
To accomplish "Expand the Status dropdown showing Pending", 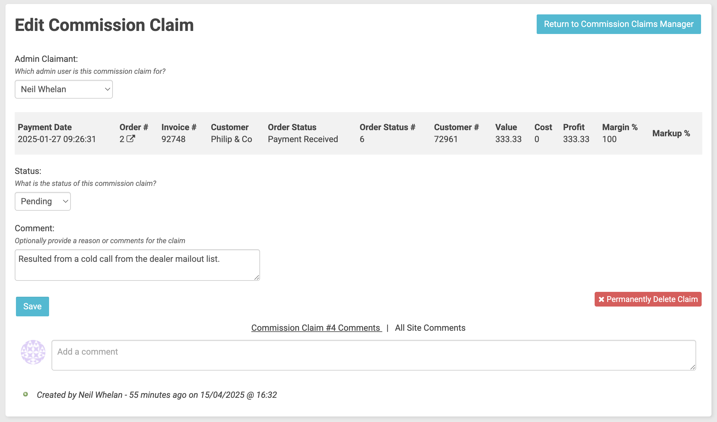I will pos(43,202).
